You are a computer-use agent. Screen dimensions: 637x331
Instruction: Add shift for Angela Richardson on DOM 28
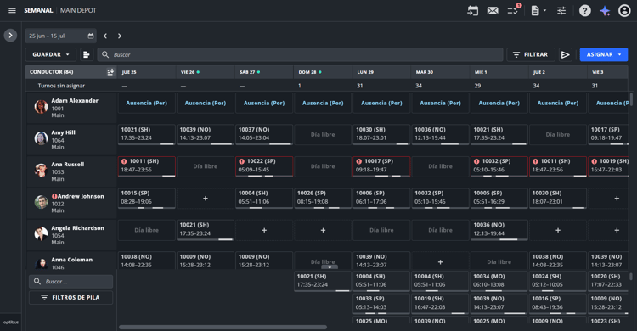point(323,230)
